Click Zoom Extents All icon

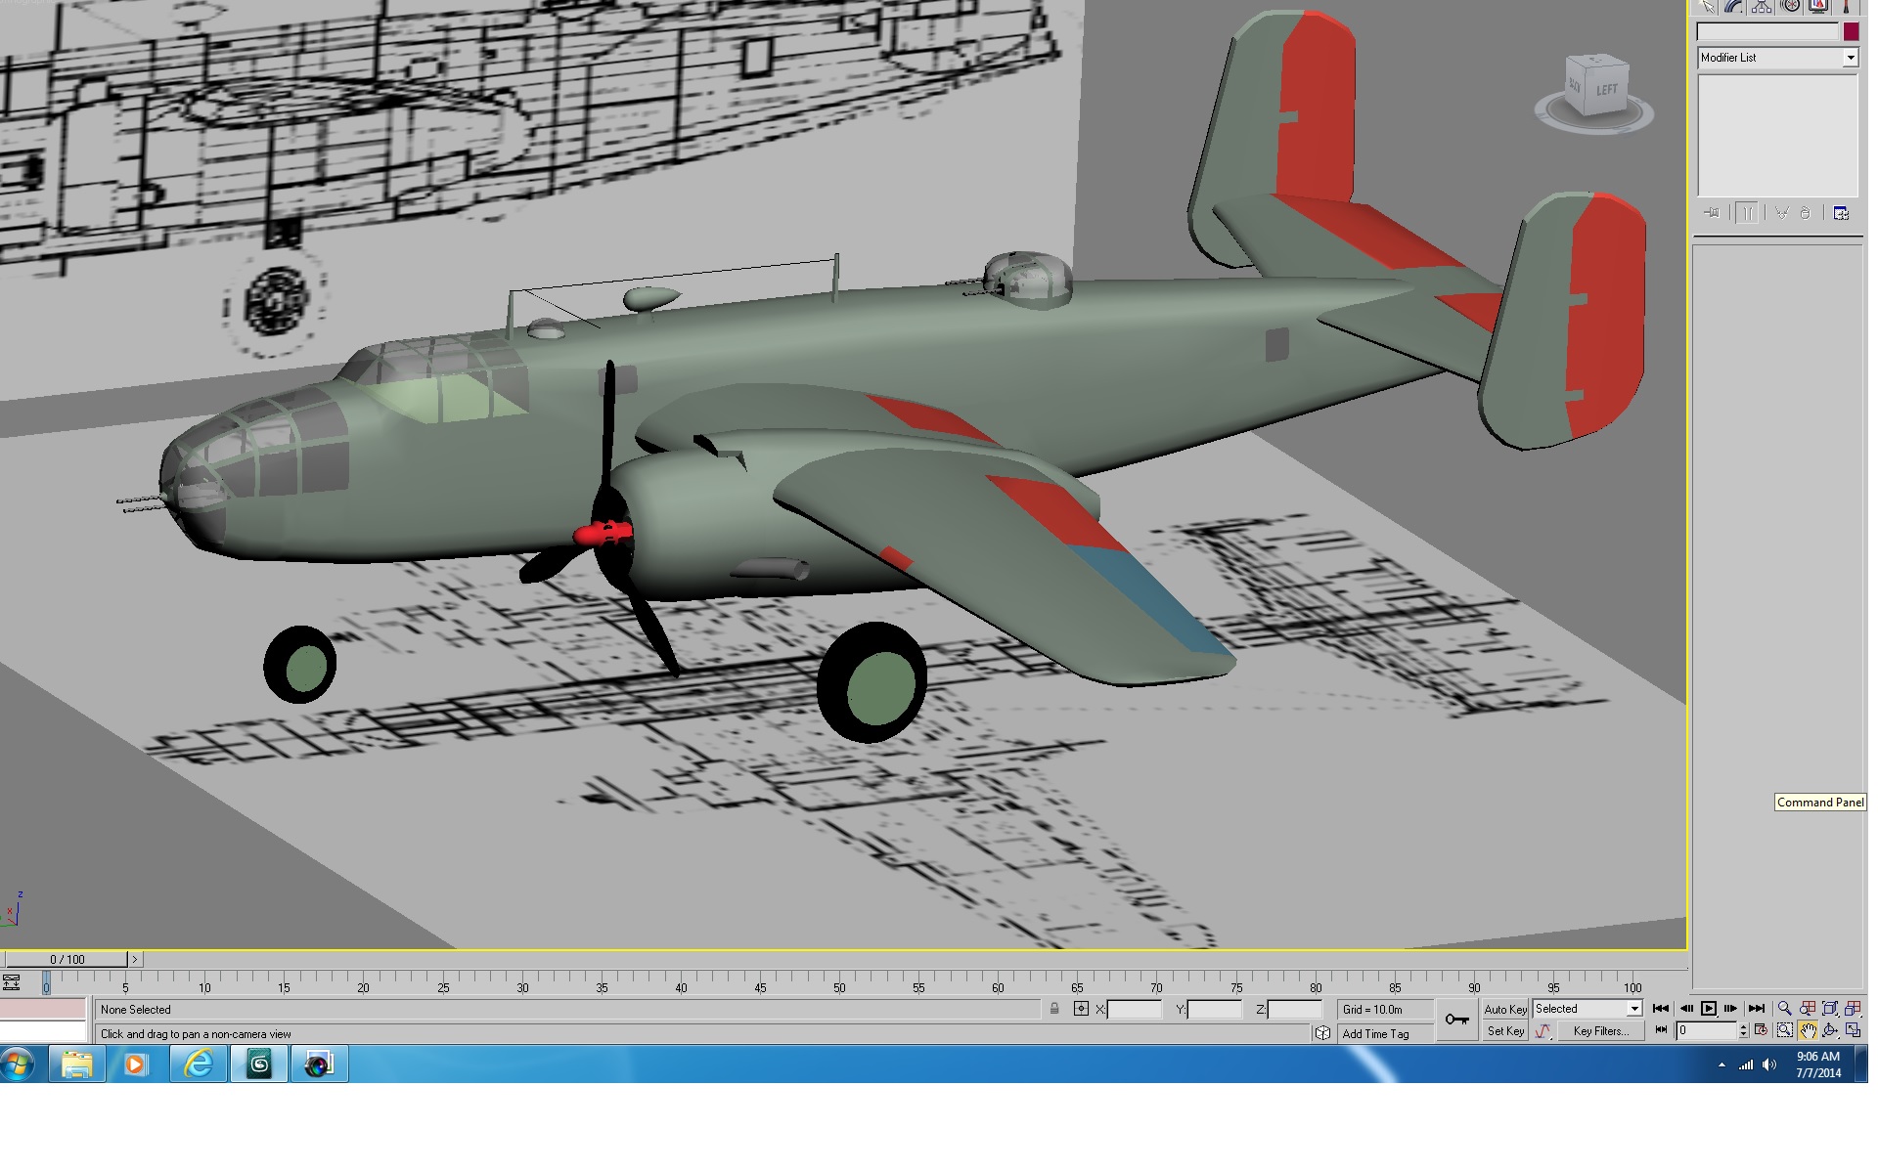[1853, 1008]
